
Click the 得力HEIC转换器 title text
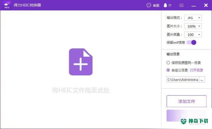(27, 5)
